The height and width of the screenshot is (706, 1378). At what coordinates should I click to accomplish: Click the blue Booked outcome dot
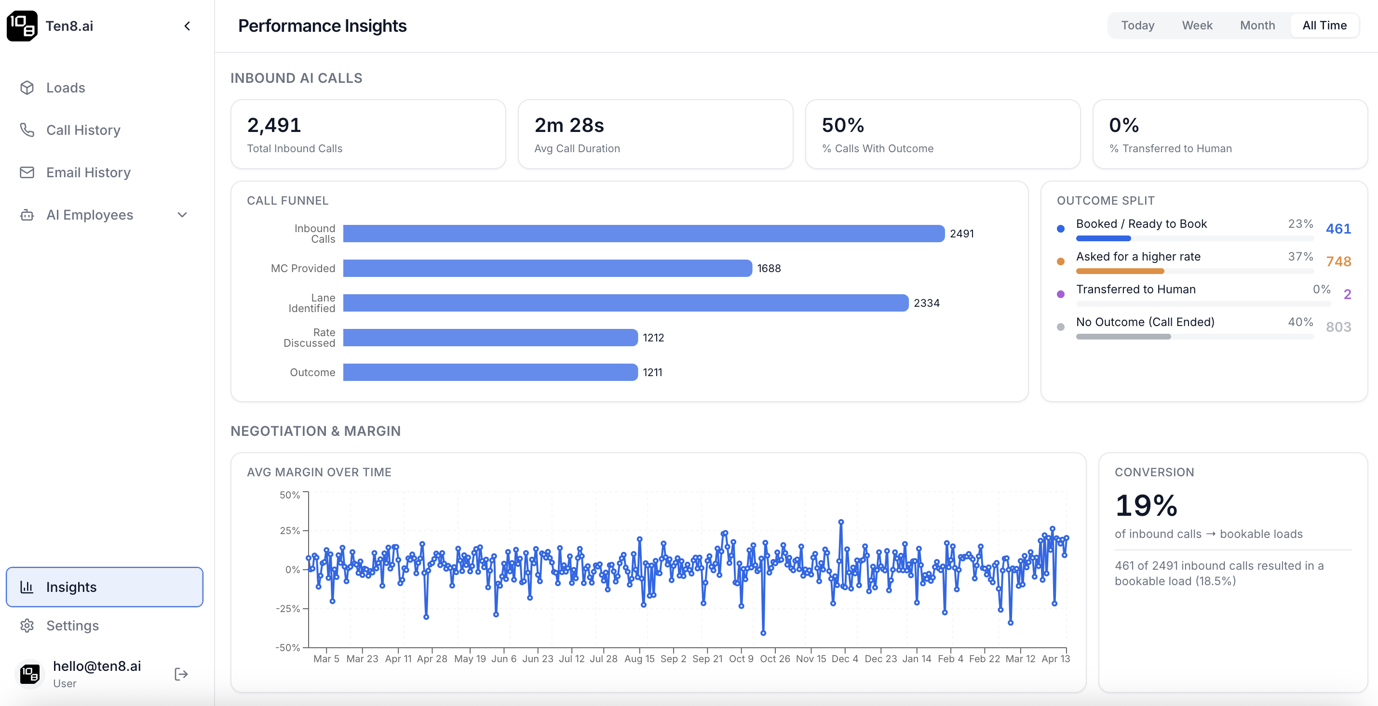[1060, 229]
